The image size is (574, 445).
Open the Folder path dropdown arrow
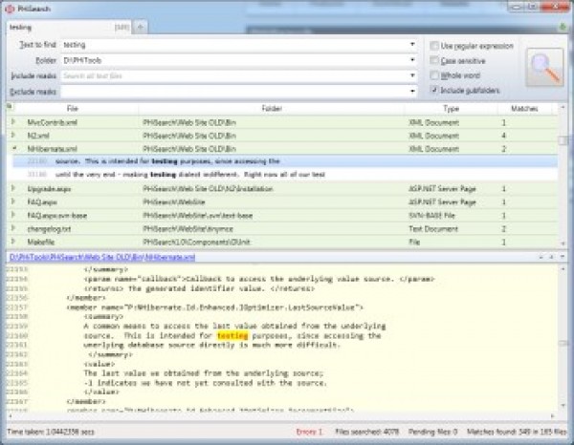tap(412, 60)
